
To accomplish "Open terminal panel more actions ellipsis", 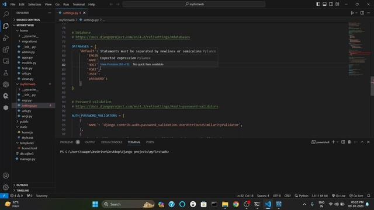I will pyautogui.click(x=356, y=142).
